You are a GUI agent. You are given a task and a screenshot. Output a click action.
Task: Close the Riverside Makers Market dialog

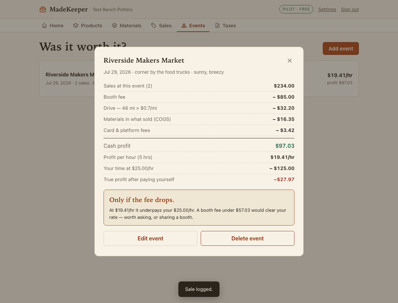coord(290,61)
